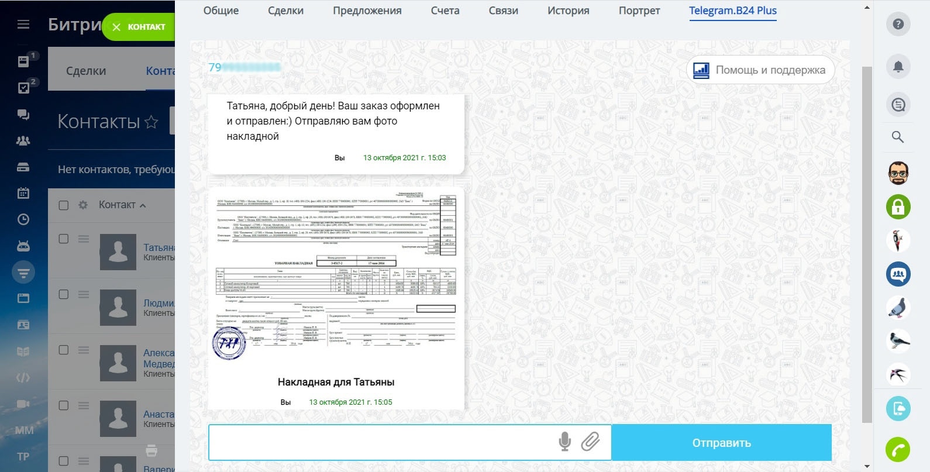Open the woodpecker avatar chat
The height and width of the screenshot is (472, 930).
[x=898, y=240]
